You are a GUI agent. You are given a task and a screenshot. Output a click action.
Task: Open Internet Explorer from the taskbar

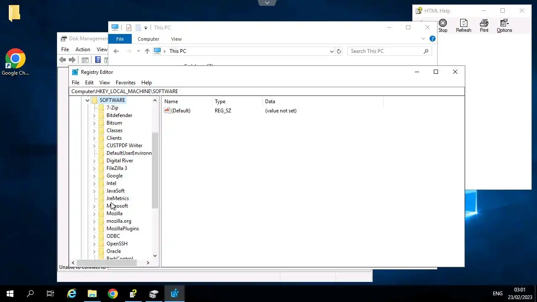tap(72, 294)
